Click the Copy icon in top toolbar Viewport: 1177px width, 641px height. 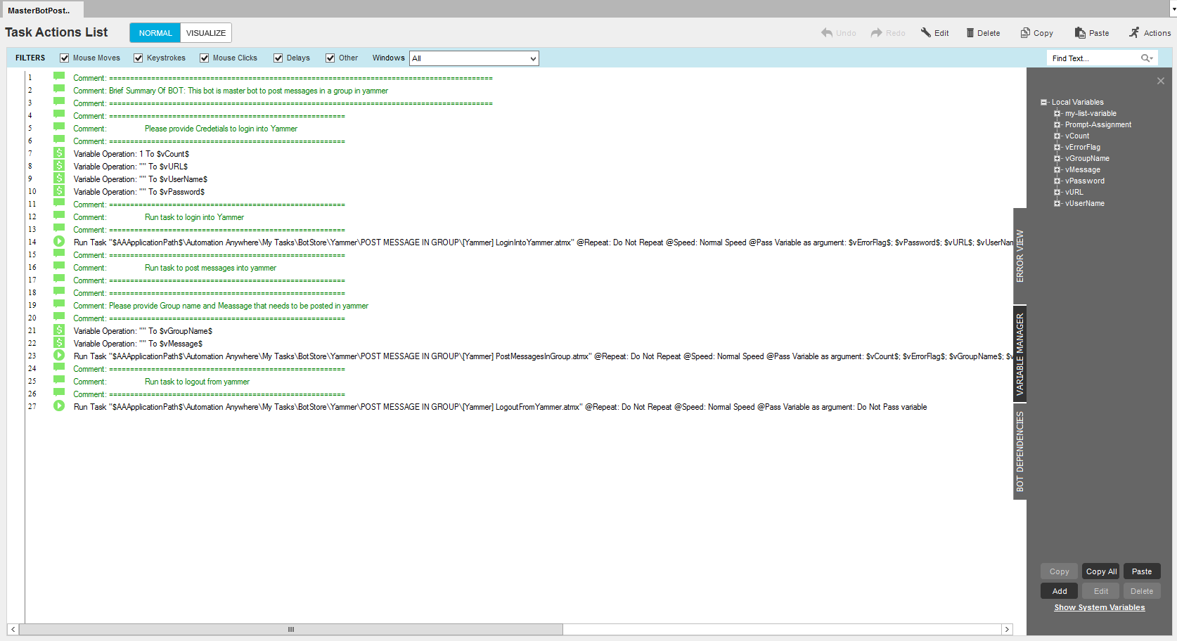click(1025, 33)
